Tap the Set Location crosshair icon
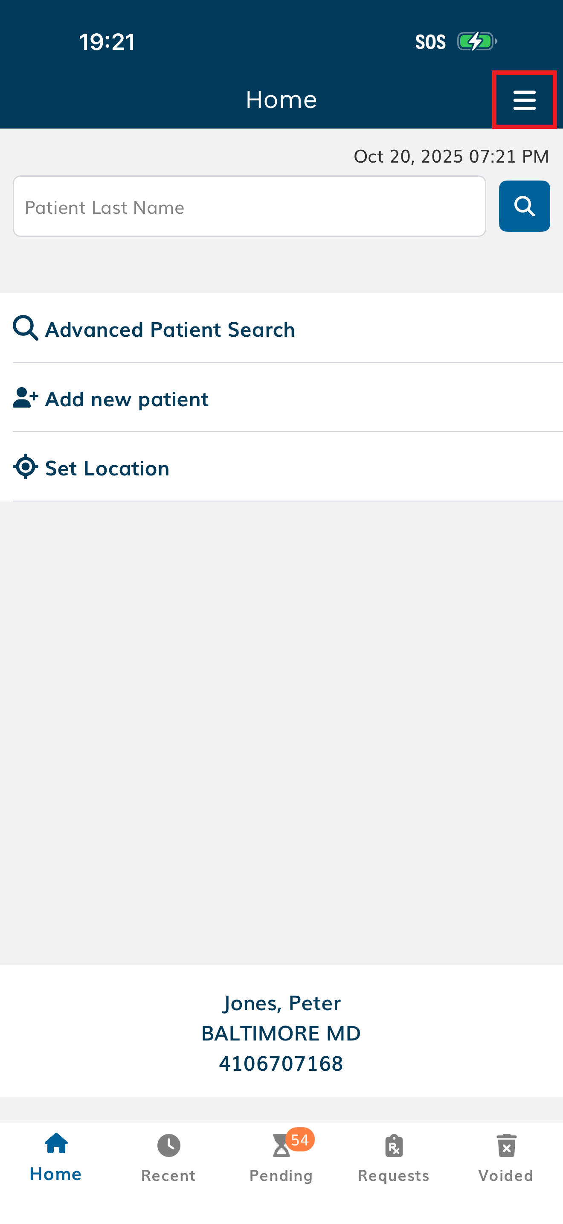The height and width of the screenshot is (1224, 563). coord(25,466)
